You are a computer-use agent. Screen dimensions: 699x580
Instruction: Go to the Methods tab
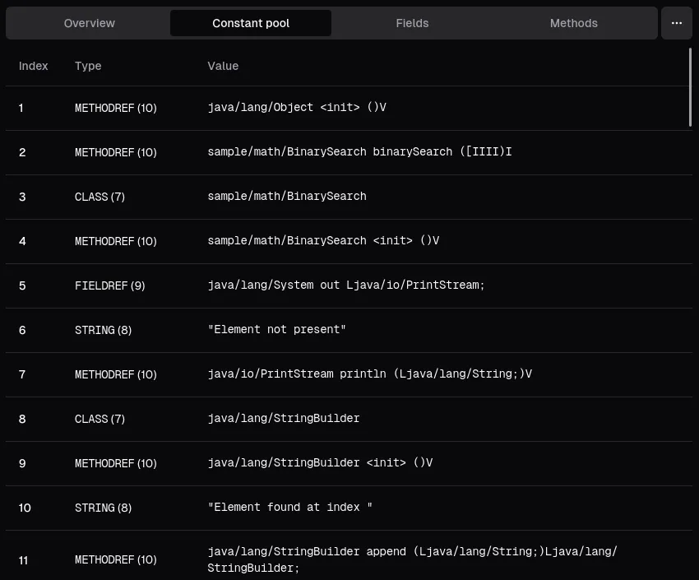pyautogui.click(x=573, y=23)
